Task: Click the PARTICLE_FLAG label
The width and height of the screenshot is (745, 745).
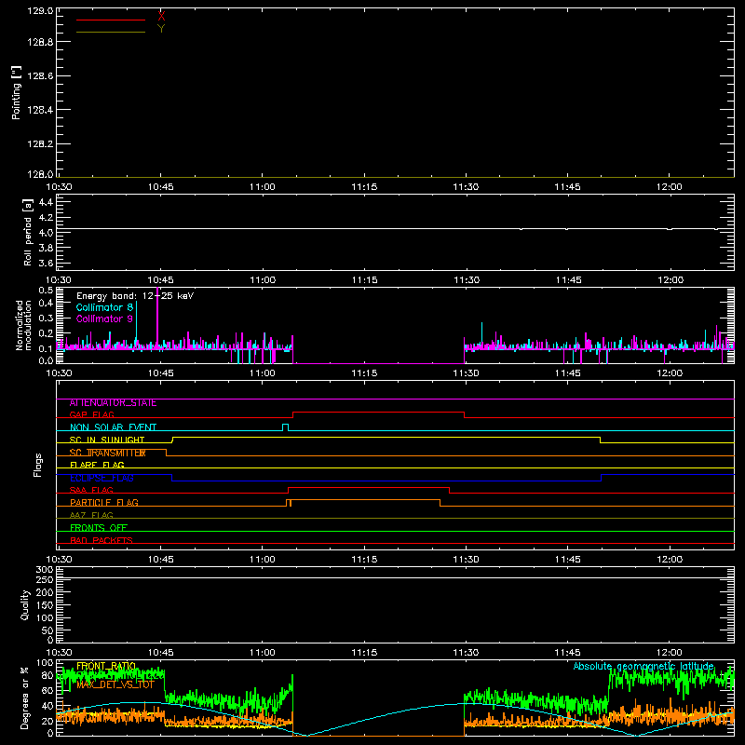Action: pyautogui.click(x=104, y=503)
